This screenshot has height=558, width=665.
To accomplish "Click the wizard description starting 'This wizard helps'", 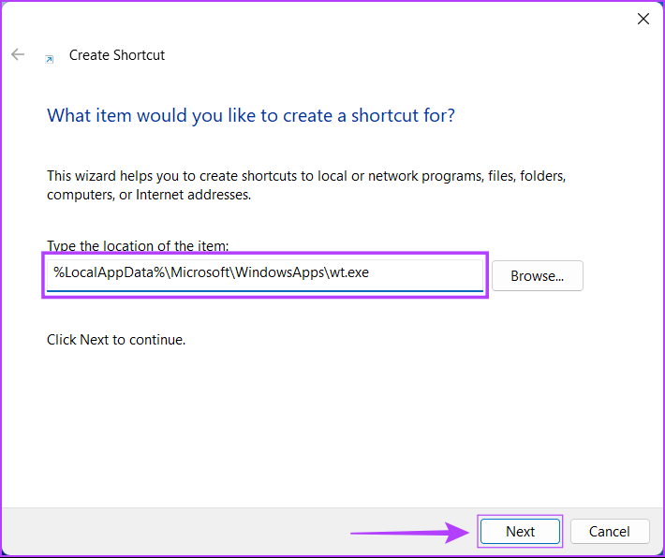I will (x=306, y=185).
